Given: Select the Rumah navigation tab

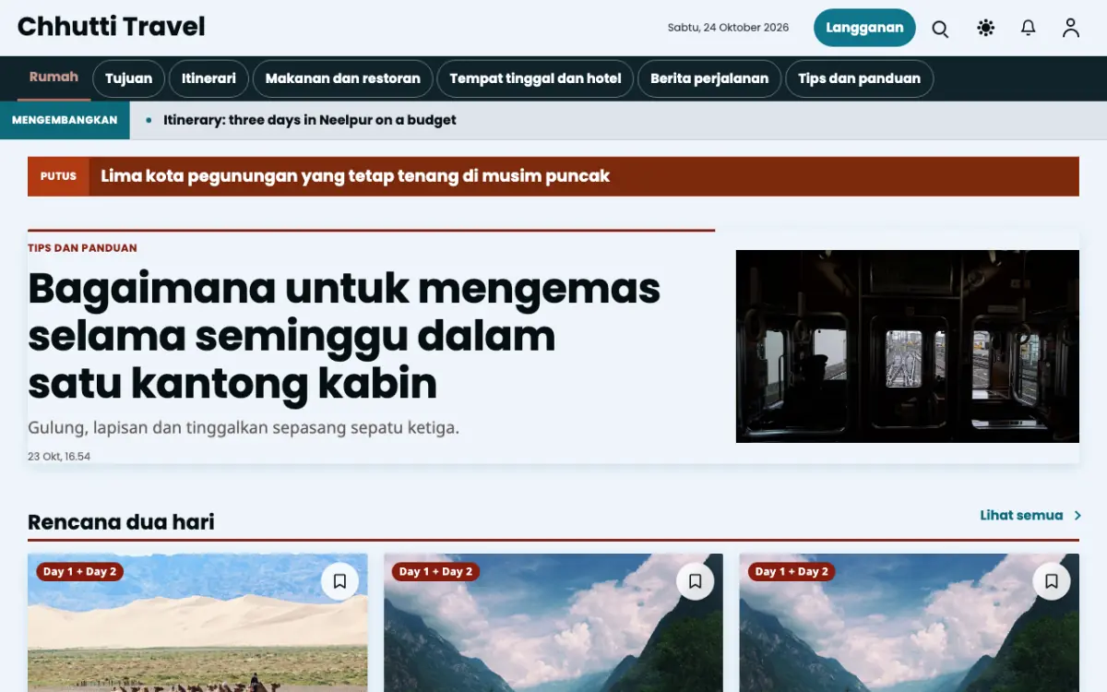Looking at the screenshot, I should point(54,78).
